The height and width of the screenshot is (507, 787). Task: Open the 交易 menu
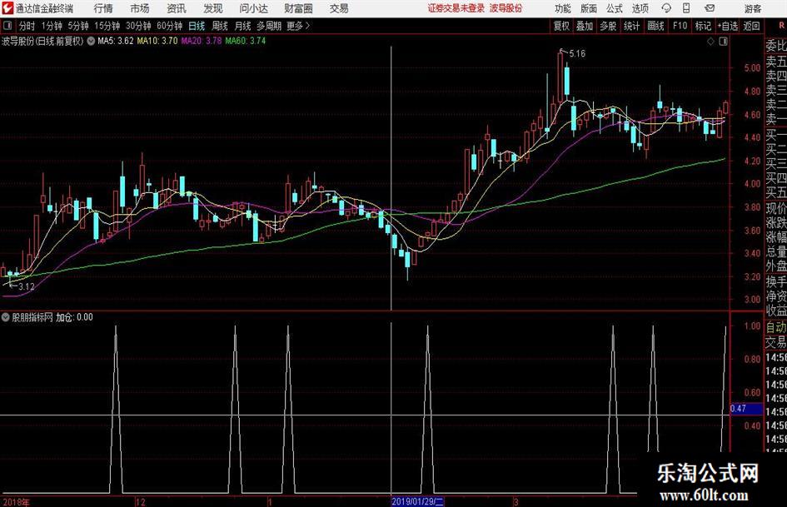pyautogui.click(x=339, y=8)
